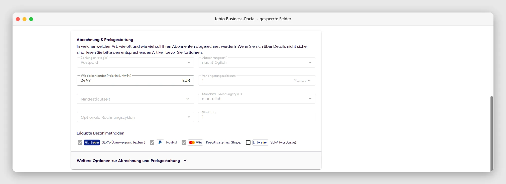Open the Optionale Rechnungszyklen dropdown
The height and width of the screenshot is (184, 506).
click(x=136, y=117)
